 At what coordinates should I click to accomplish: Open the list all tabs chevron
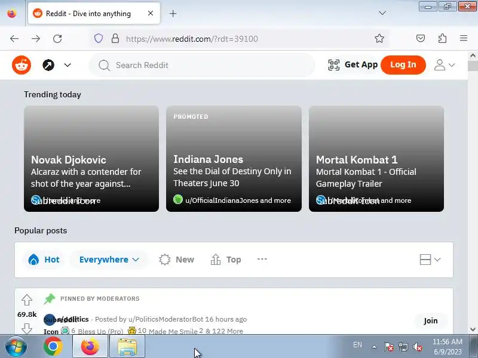[x=382, y=13]
